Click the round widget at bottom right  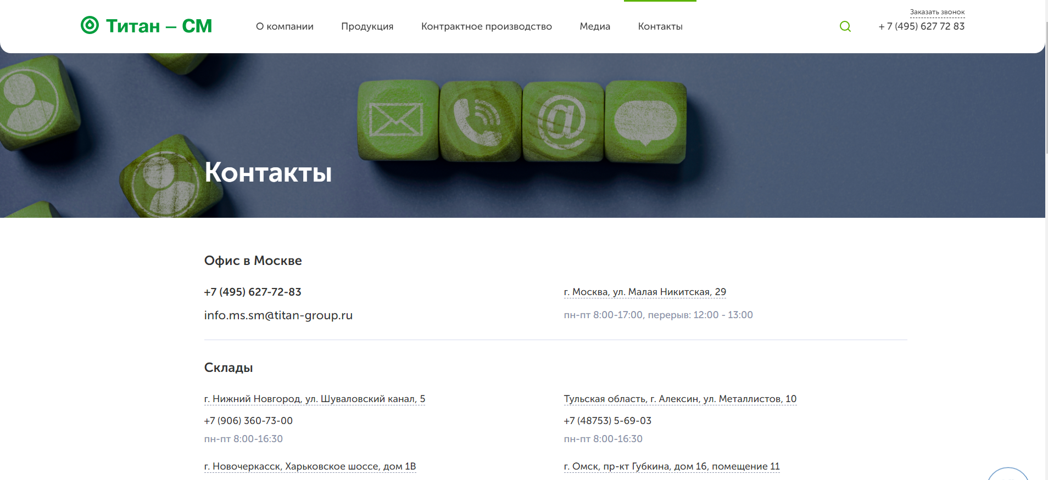coord(1008,474)
